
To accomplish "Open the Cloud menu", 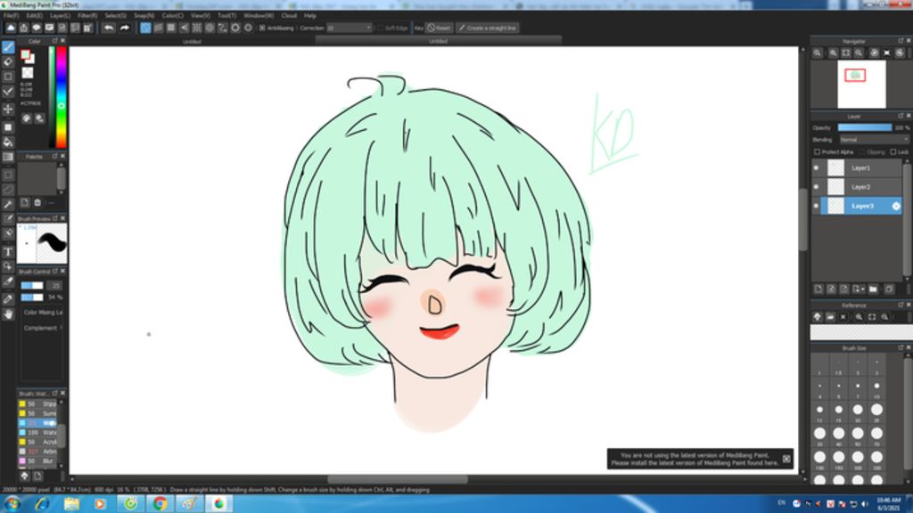I will tap(289, 16).
